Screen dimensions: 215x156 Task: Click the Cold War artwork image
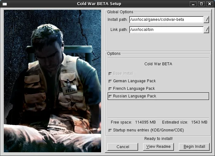tap(53, 81)
